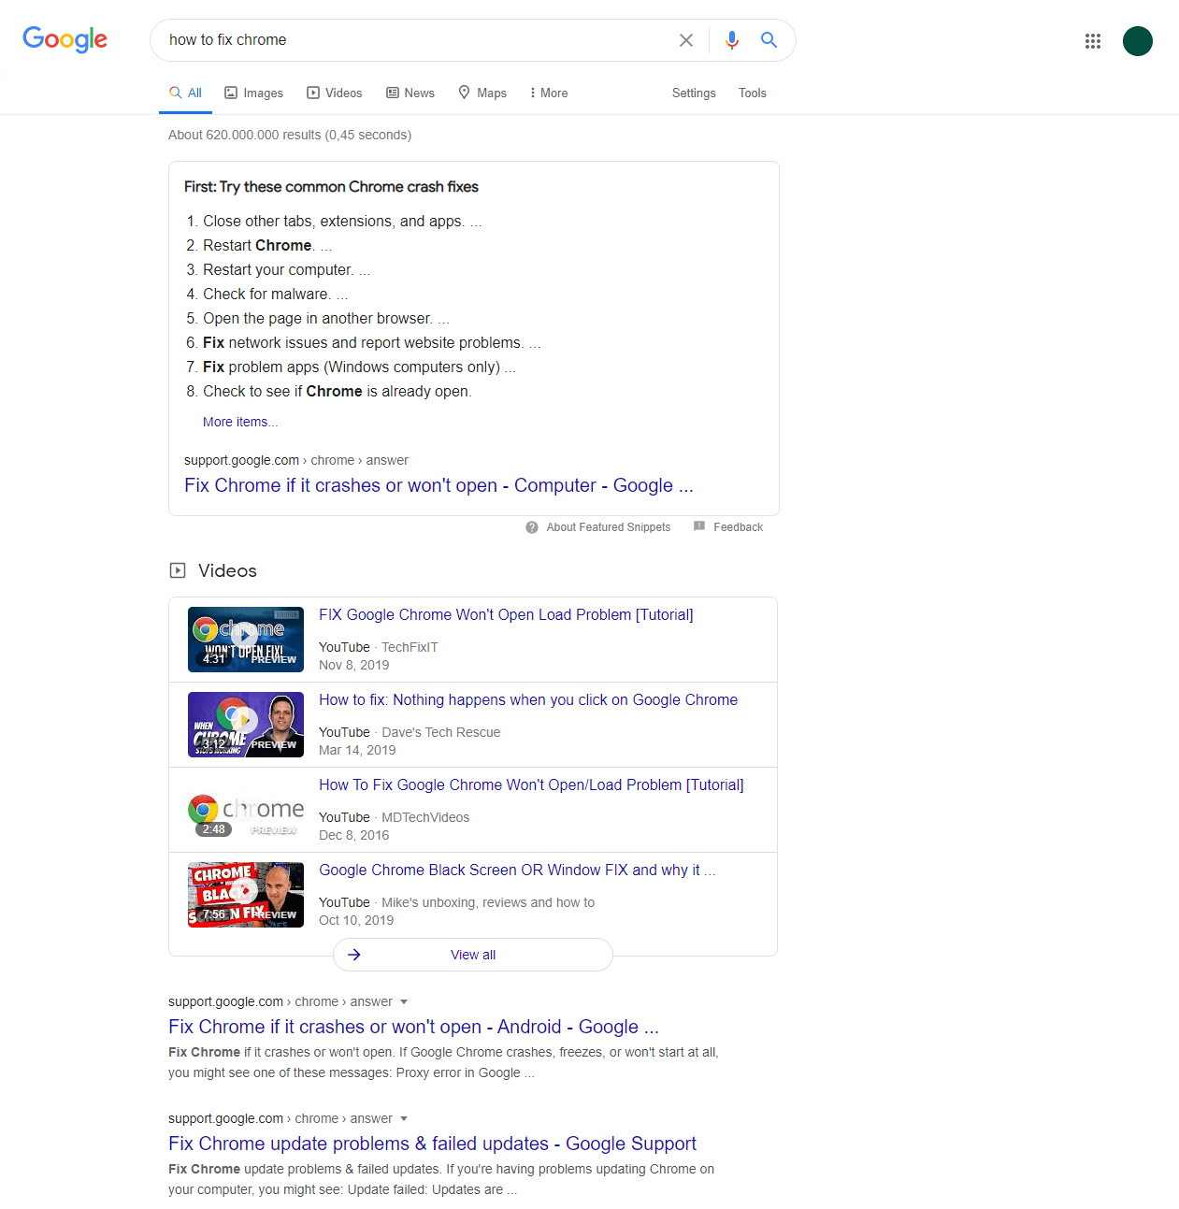This screenshot has width=1179, height=1209.
Task: Play the Chrome black screen fix thumbnail
Action: click(x=246, y=895)
